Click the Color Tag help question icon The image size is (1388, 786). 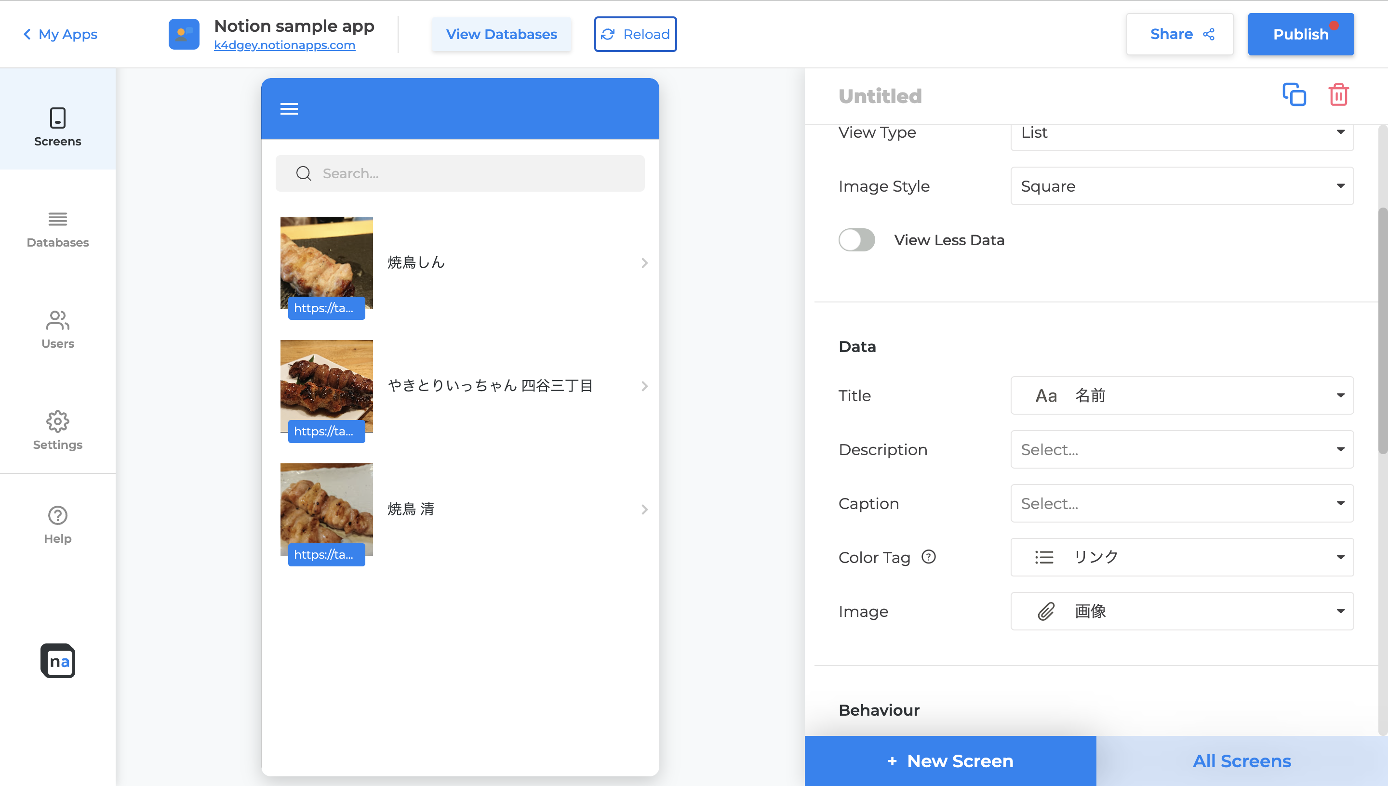pyautogui.click(x=928, y=557)
